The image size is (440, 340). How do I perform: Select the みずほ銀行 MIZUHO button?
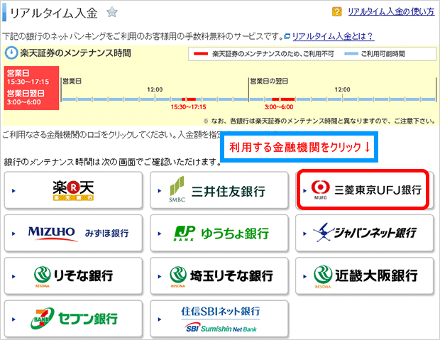point(73,234)
